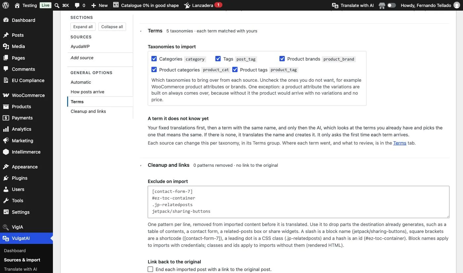Go to the Dashboard sidebar icon
The height and width of the screenshot is (273, 463).
click(x=6, y=20)
